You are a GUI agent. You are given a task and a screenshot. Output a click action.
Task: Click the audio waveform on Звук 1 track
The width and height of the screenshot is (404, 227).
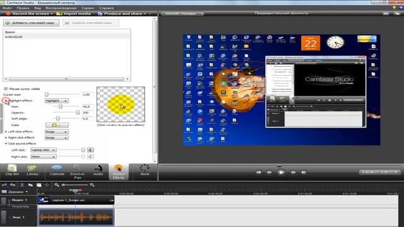tap(76, 217)
